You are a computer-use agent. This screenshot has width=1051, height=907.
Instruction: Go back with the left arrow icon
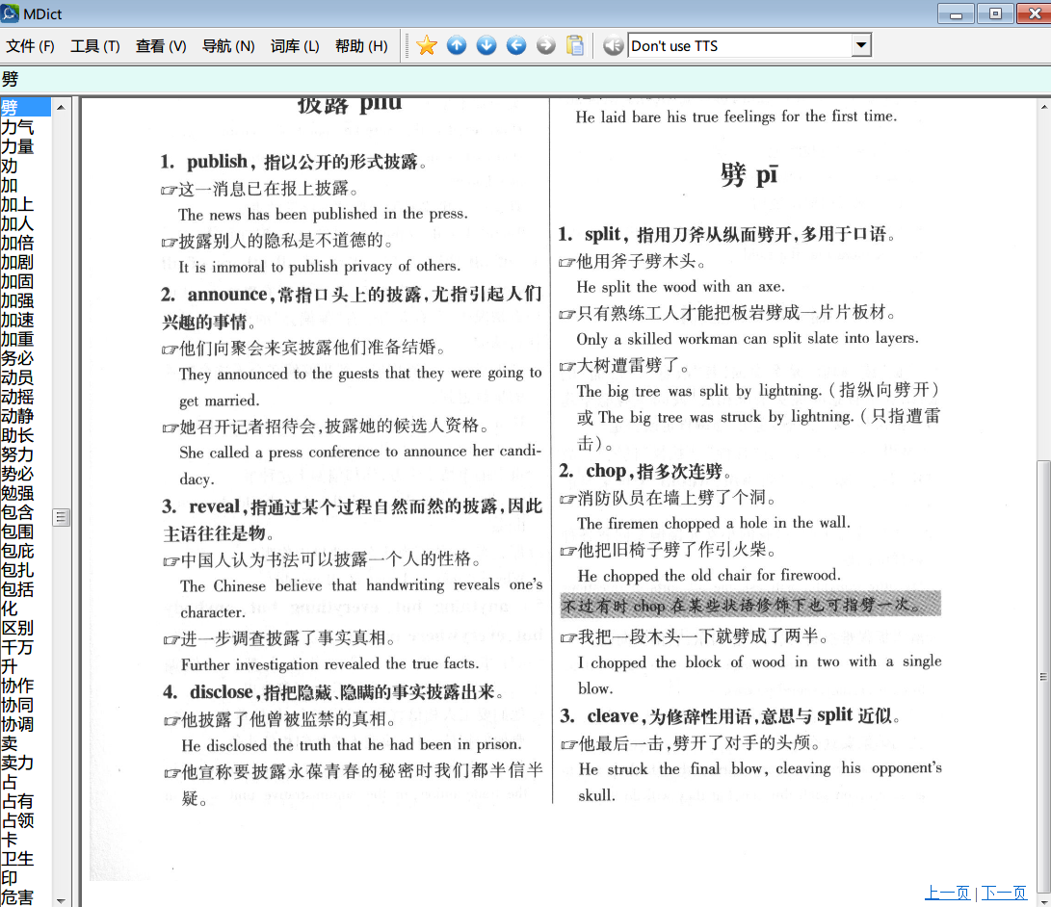[516, 45]
